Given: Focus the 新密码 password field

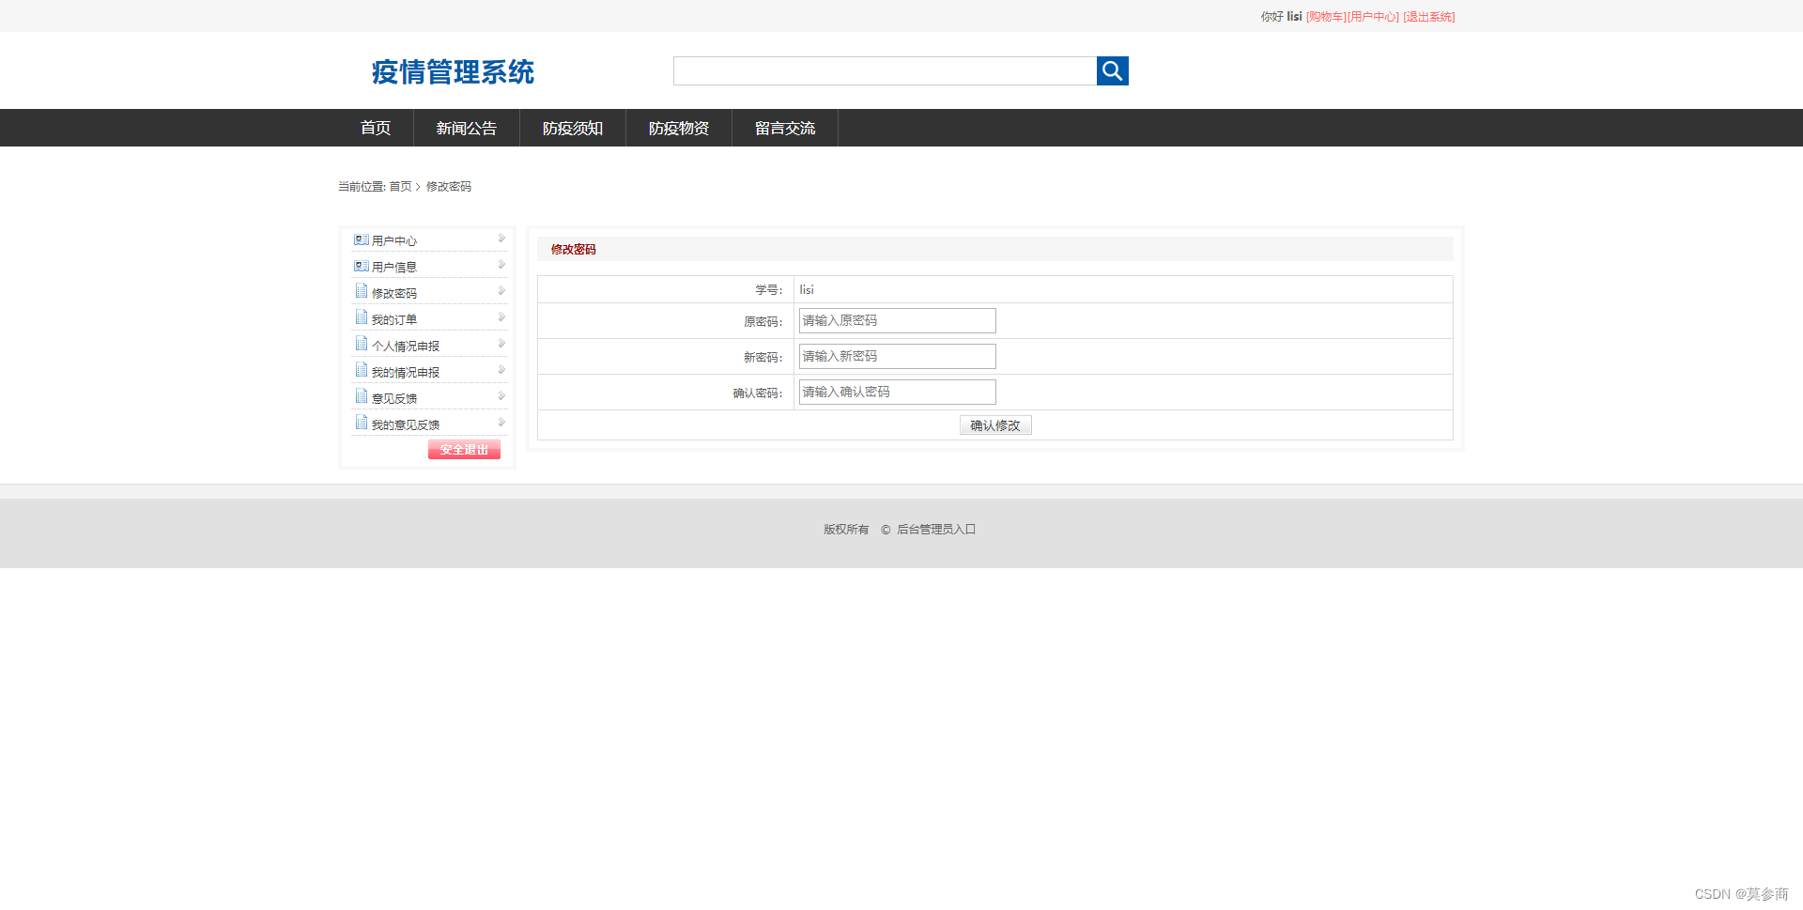Looking at the screenshot, I should pyautogui.click(x=897, y=356).
